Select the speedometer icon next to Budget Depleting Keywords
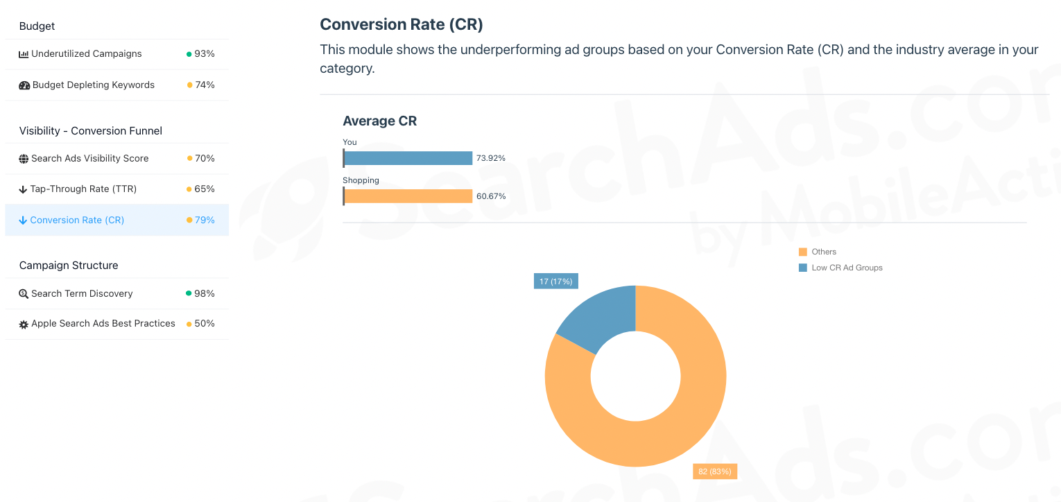The width and height of the screenshot is (1061, 502). tap(23, 85)
